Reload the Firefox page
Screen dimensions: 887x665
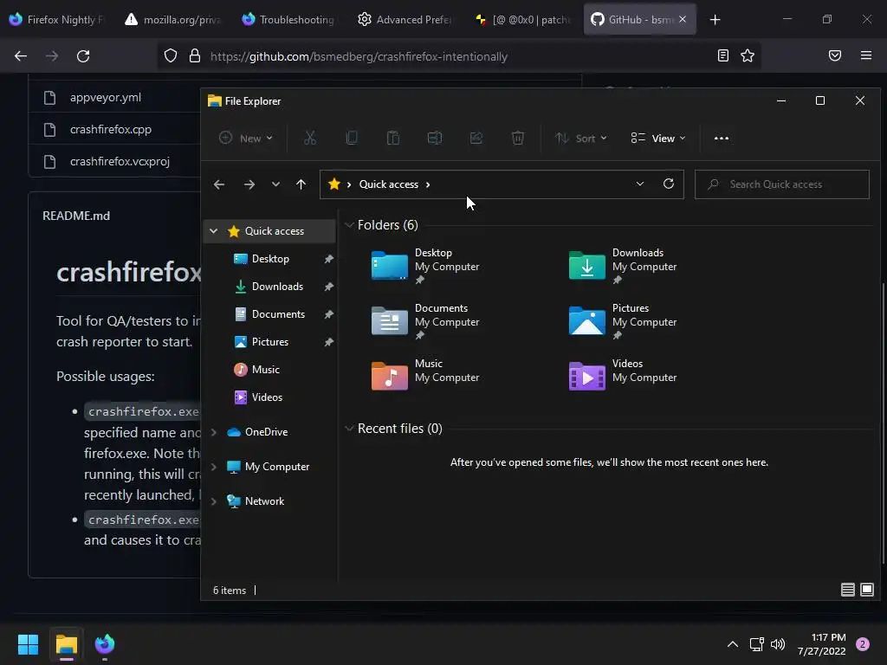click(x=83, y=56)
